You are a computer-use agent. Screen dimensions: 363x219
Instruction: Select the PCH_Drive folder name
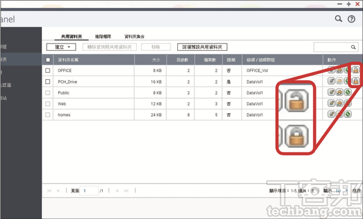[67, 82]
